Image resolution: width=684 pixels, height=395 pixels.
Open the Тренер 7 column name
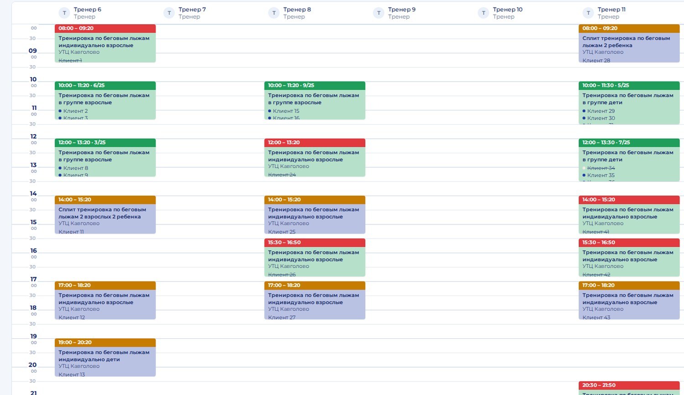[x=192, y=10]
